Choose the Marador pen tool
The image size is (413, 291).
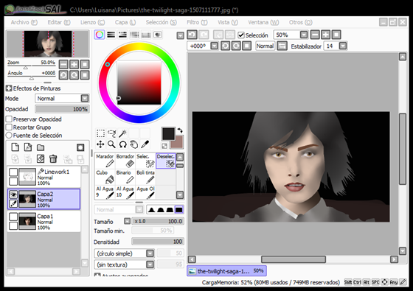pyautogui.click(x=105, y=161)
